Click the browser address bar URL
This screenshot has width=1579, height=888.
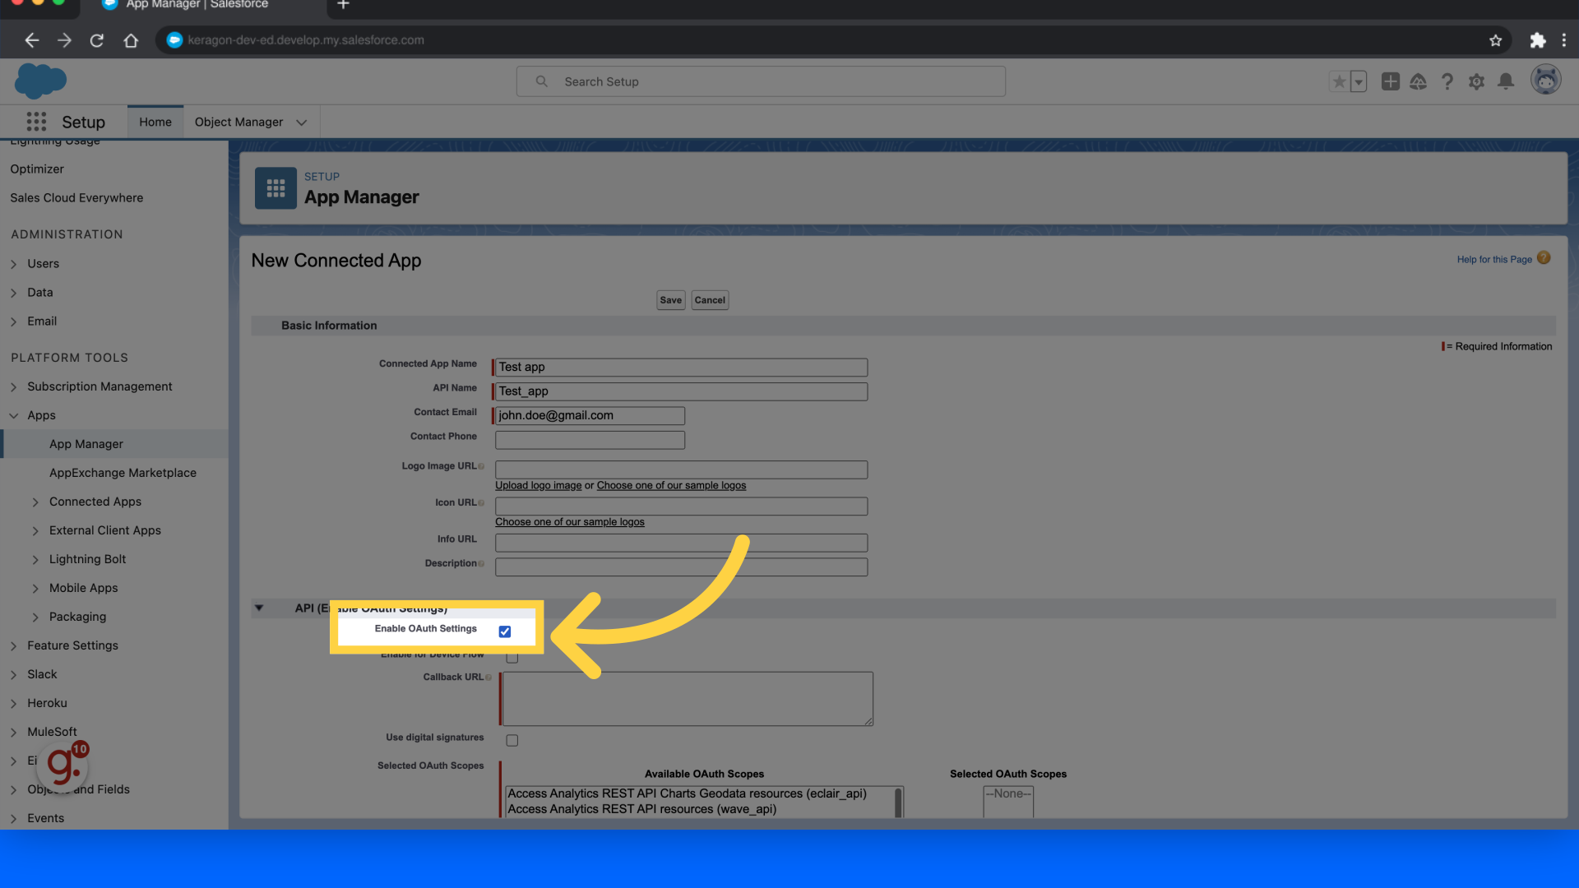coord(306,39)
